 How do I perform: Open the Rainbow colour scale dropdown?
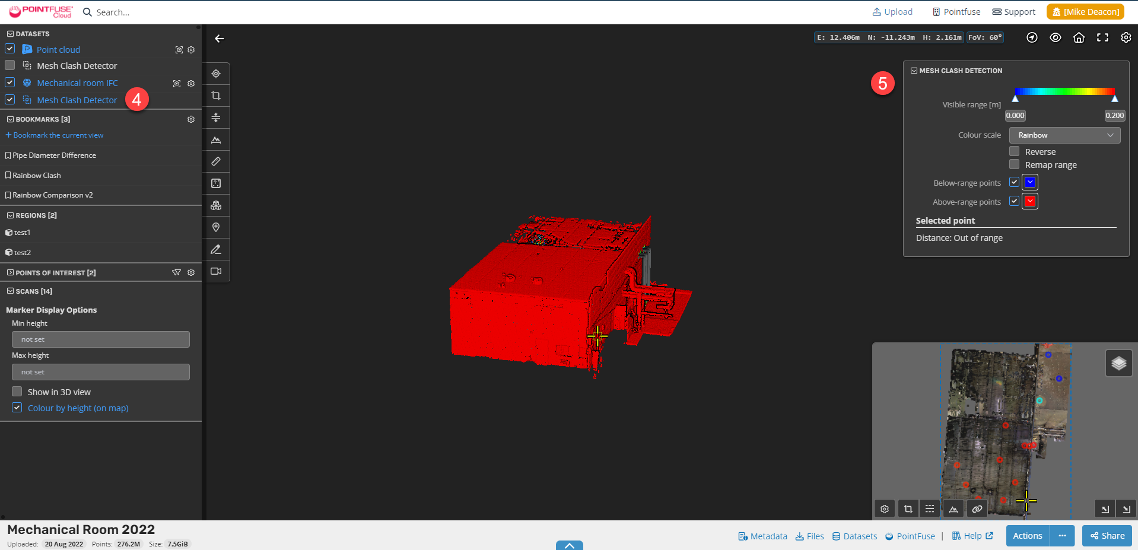click(x=1064, y=135)
